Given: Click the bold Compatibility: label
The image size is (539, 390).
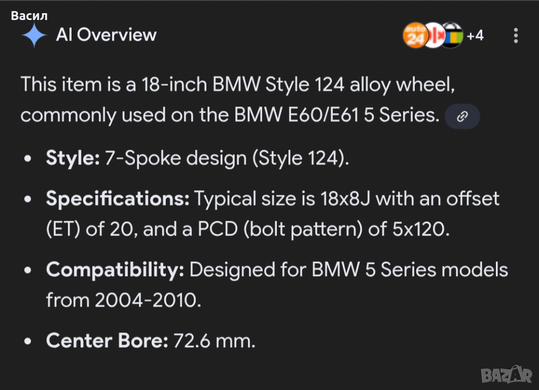Looking at the screenshot, I should click(114, 270).
